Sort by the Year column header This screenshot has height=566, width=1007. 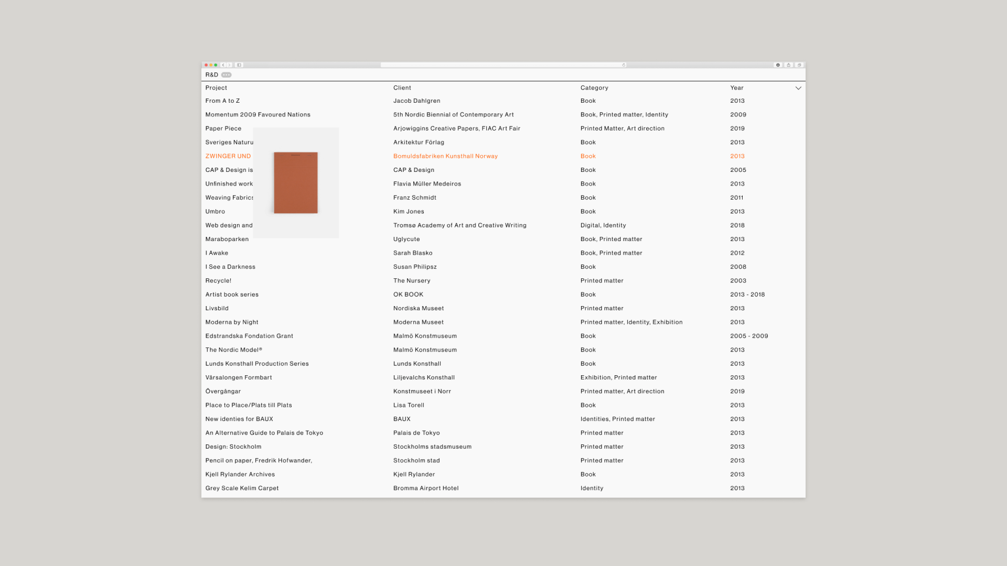tap(737, 88)
